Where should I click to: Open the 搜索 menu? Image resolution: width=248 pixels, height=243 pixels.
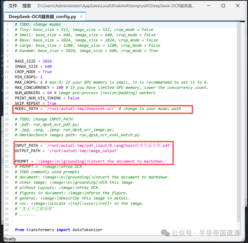27,6
